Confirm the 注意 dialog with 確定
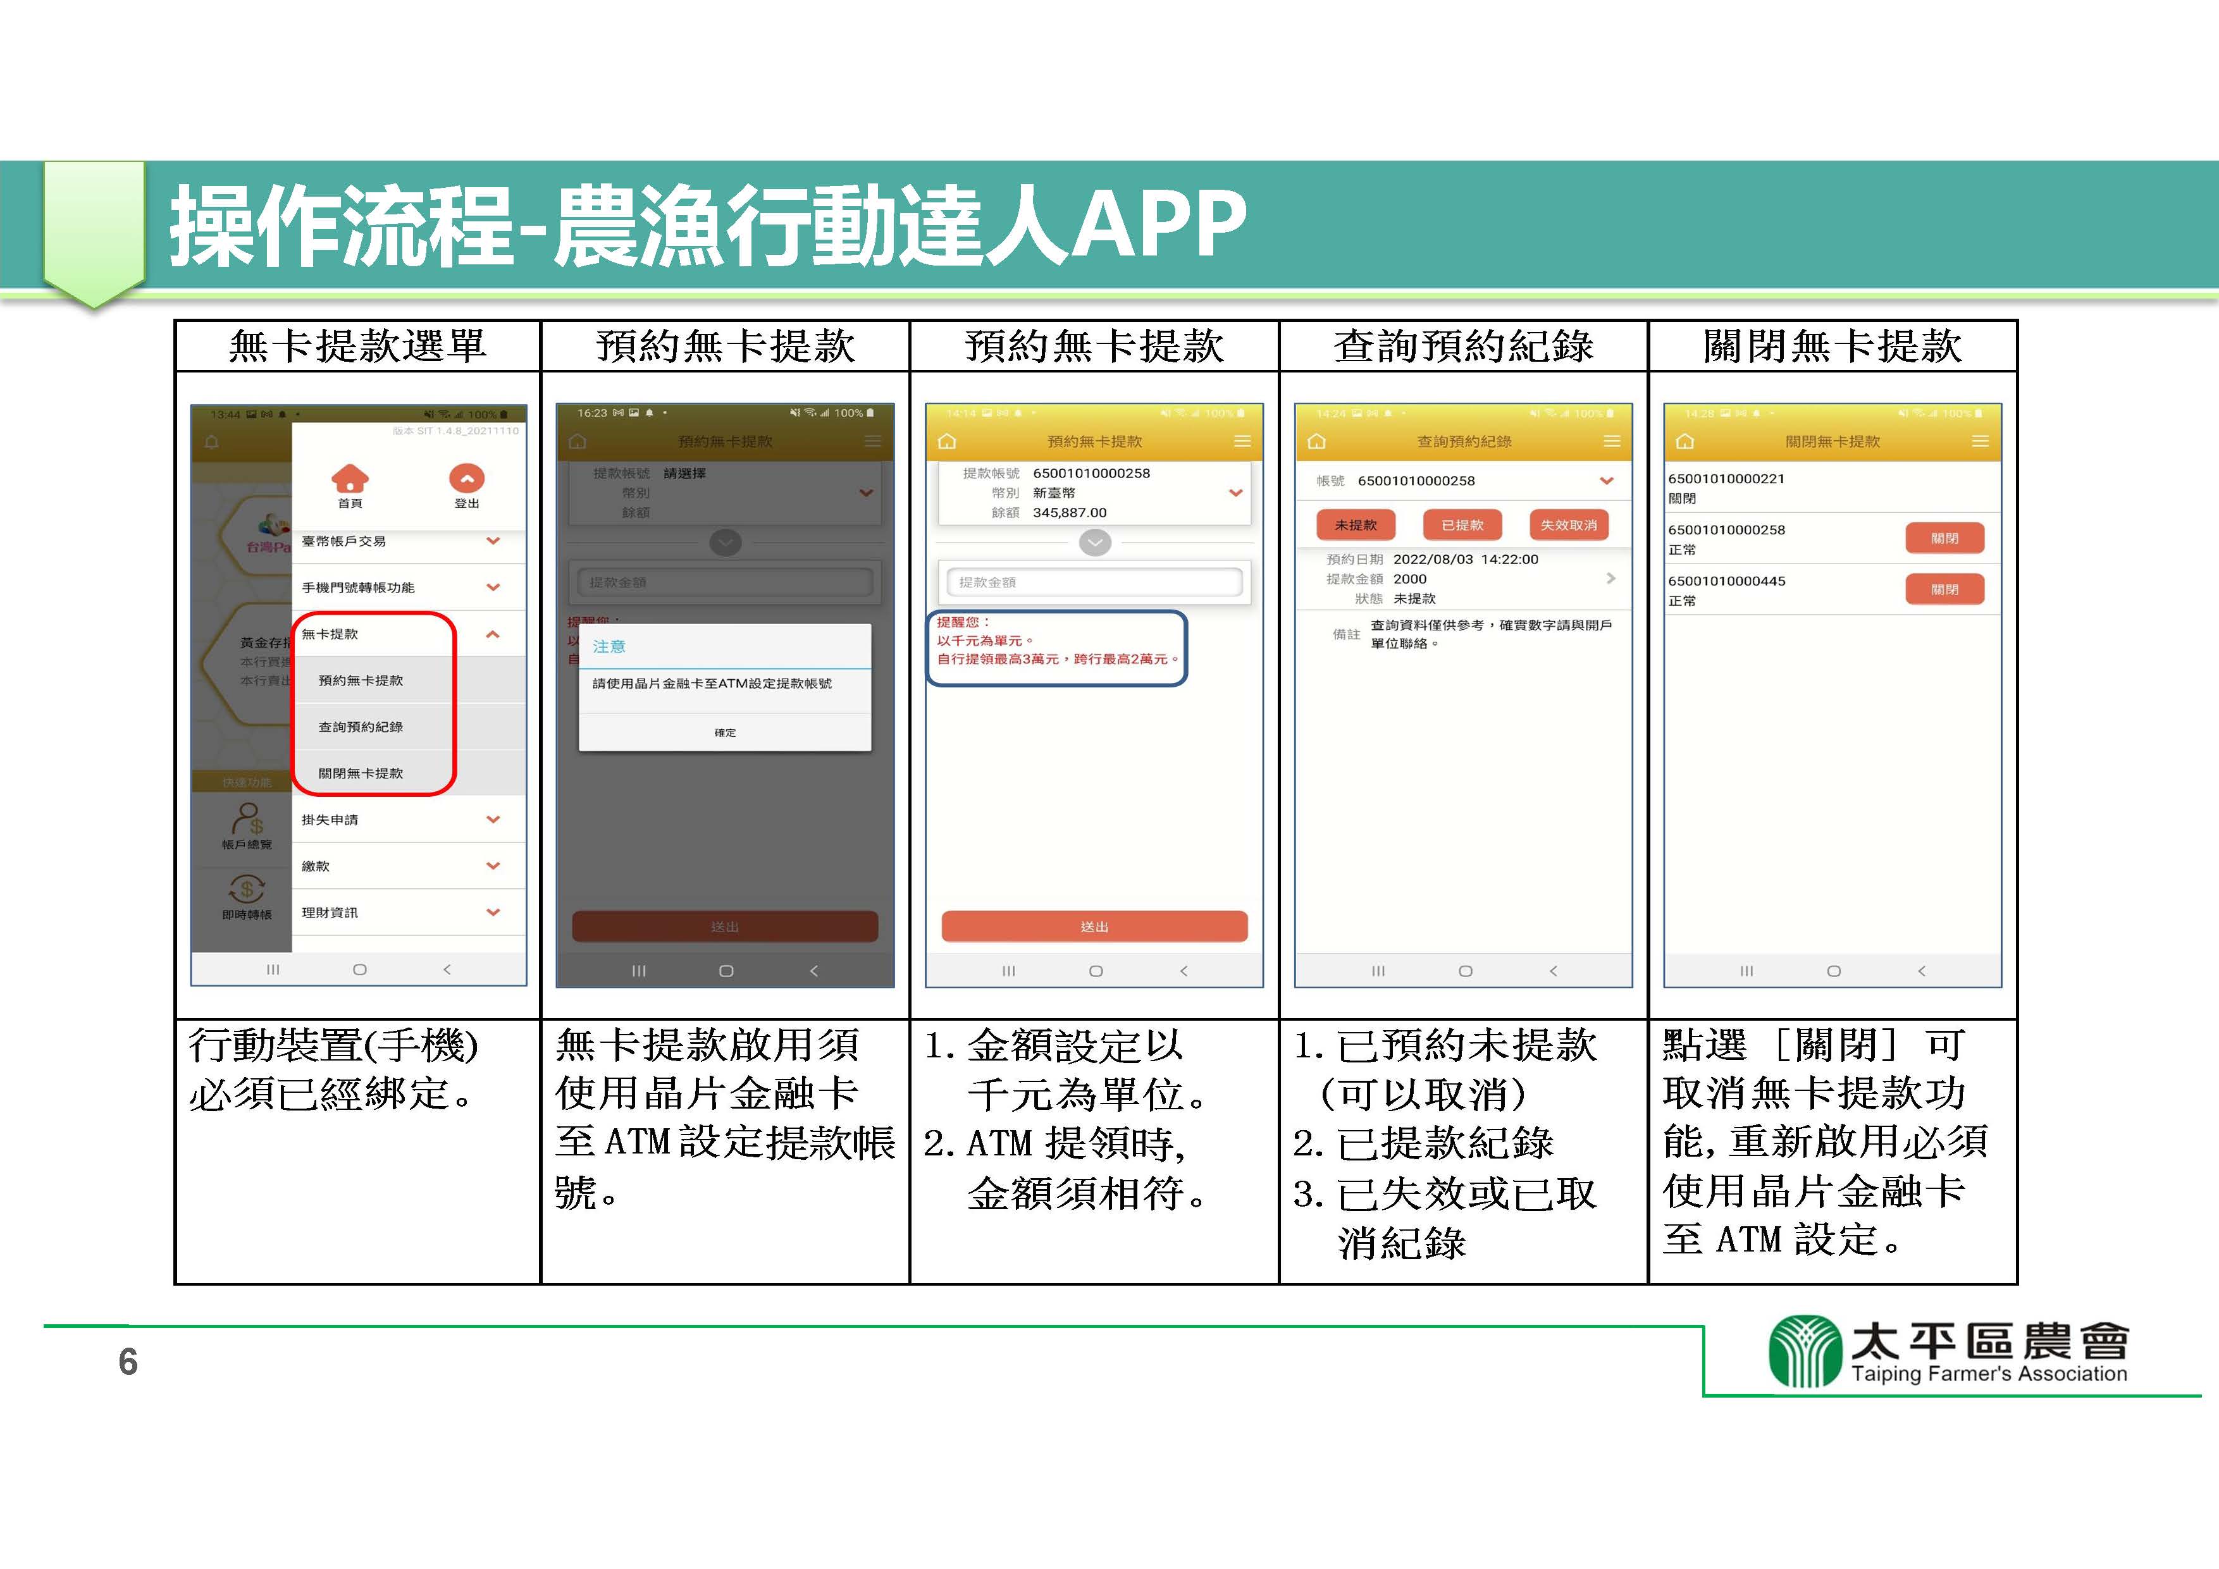 725,732
